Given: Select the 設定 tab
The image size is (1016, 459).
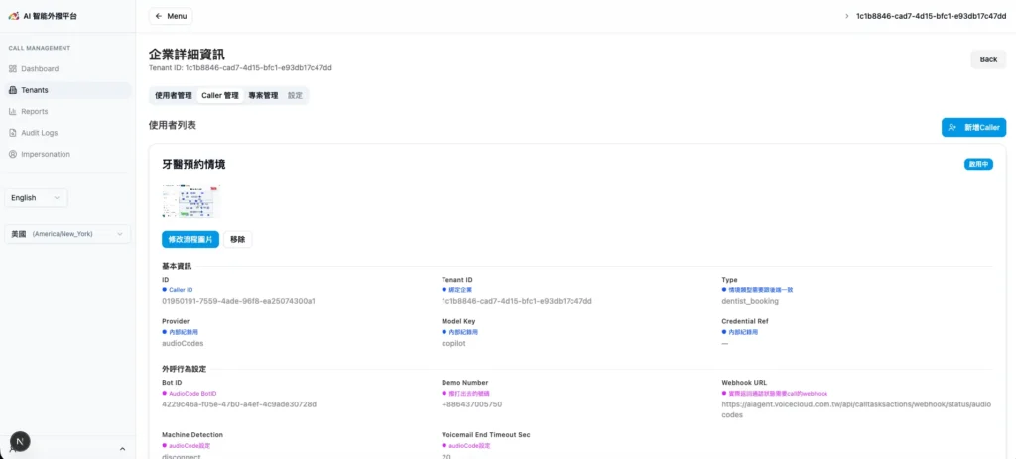Looking at the screenshot, I should (x=296, y=96).
